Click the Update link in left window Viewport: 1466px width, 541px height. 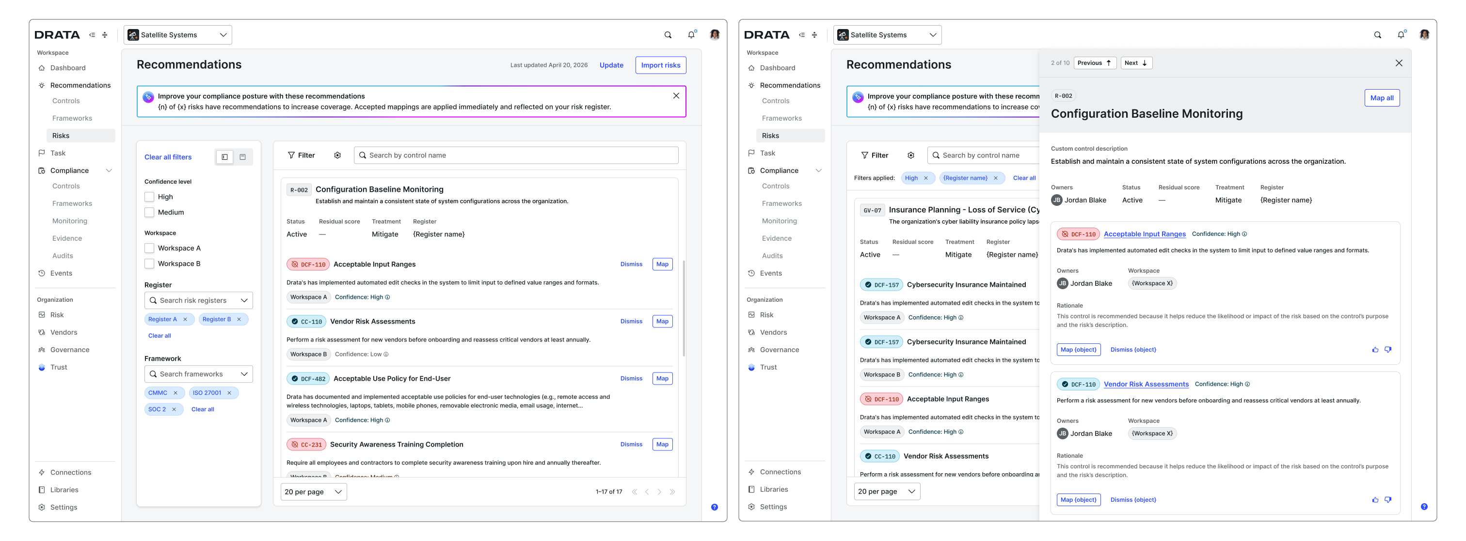pos(611,65)
